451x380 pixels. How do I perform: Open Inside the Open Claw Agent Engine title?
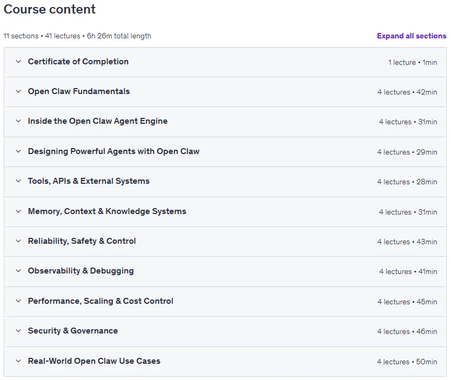98,121
